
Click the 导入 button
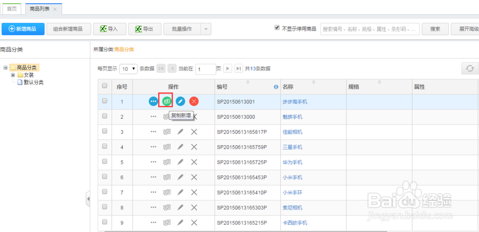[109, 29]
